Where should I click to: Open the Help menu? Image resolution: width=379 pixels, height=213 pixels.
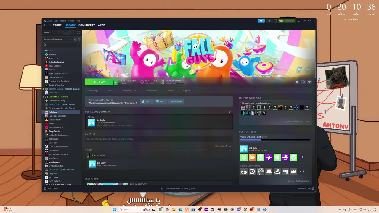click(78, 21)
